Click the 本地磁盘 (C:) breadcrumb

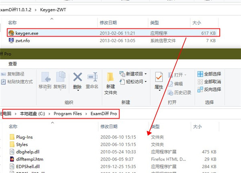[x=33, y=114]
